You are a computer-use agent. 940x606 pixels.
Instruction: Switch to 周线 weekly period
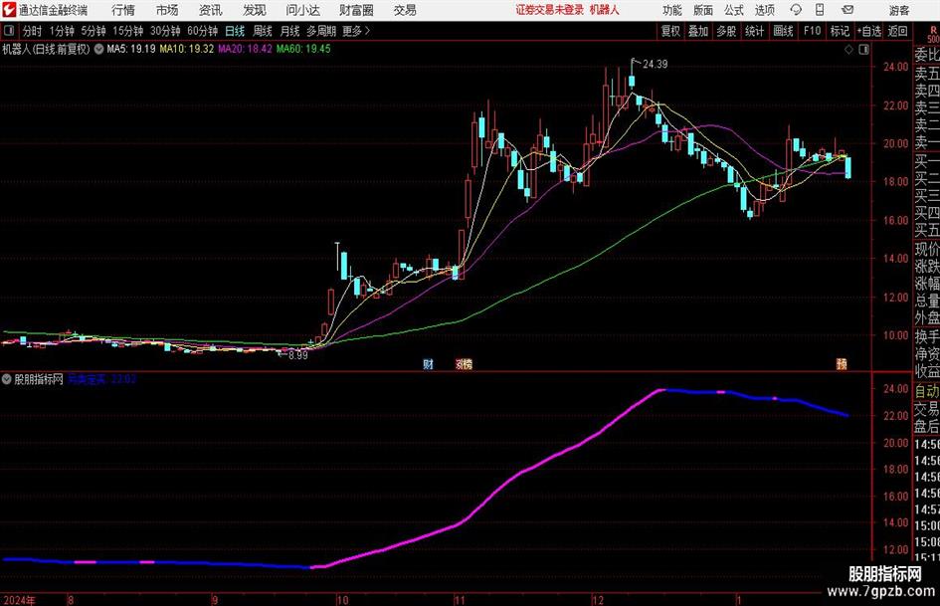[263, 31]
